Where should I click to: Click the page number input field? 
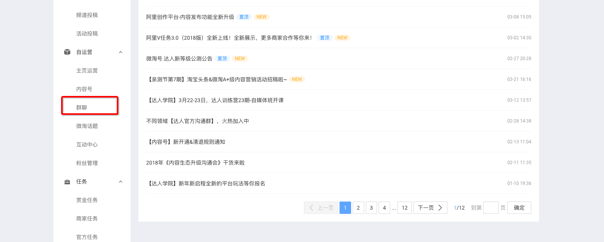click(491, 208)
